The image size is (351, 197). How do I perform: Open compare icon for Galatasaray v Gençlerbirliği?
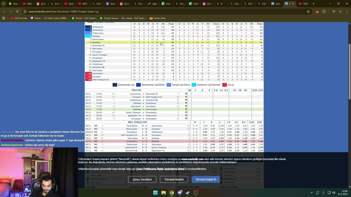(x=186, y=100)
